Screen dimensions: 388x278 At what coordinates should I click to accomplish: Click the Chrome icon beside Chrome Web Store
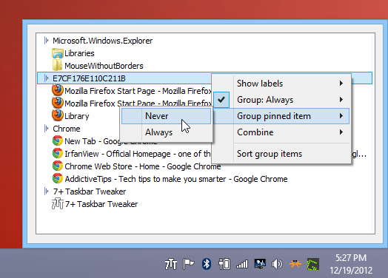click(58, 166)
